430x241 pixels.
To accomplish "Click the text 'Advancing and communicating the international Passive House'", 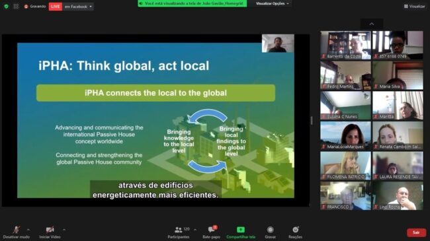I will point(99,131).
